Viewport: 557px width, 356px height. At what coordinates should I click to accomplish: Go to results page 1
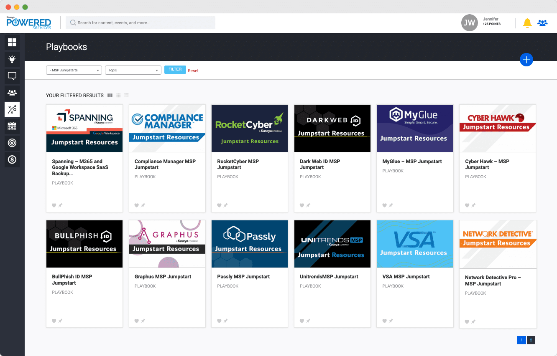(521, 340)
